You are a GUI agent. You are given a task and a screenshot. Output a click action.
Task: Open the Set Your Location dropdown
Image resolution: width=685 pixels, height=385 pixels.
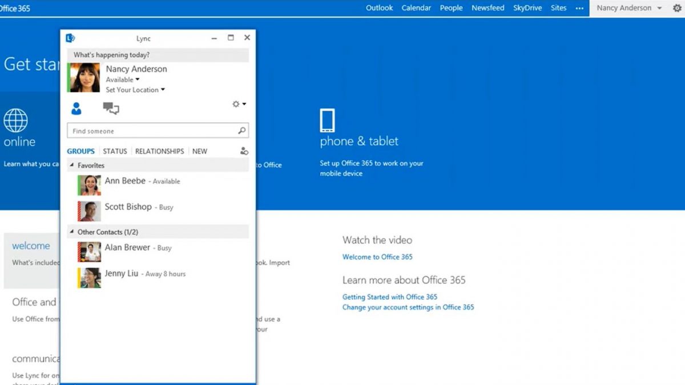135,90
